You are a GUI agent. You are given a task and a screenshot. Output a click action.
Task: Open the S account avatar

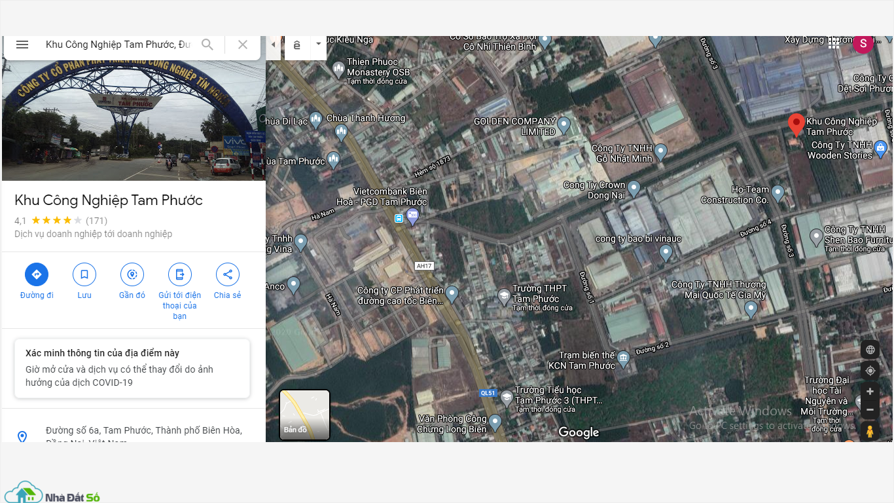click(863, 44)
